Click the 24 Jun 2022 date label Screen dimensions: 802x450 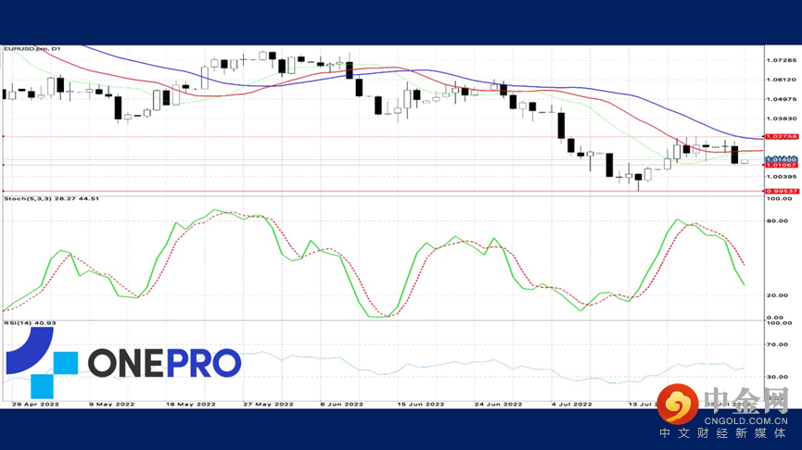coord(498,404)
